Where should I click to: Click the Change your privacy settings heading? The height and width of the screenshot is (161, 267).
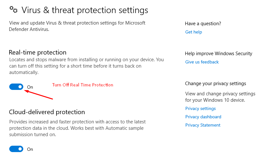(x=216, y=84)
